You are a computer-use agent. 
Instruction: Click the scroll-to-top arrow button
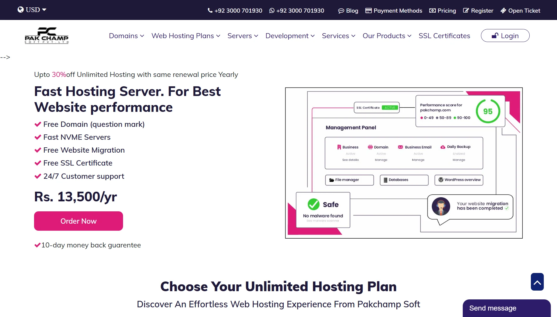(x=537, y=282)
